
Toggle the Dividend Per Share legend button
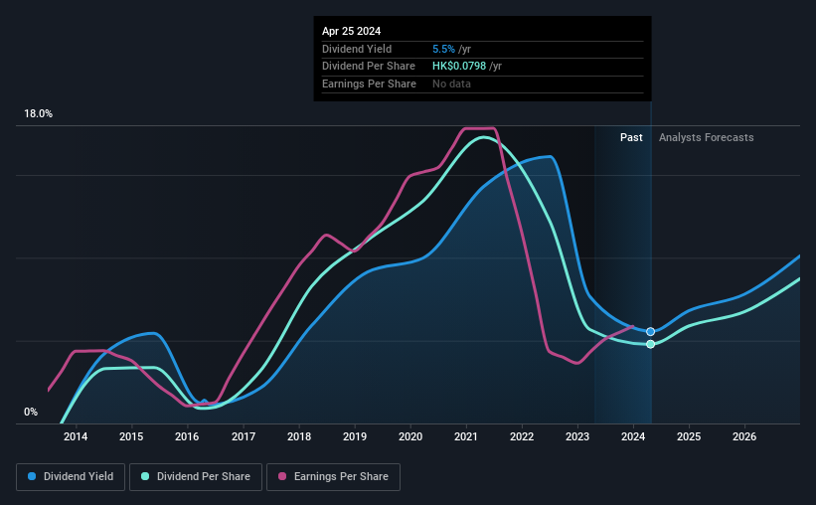coord(196,477)
